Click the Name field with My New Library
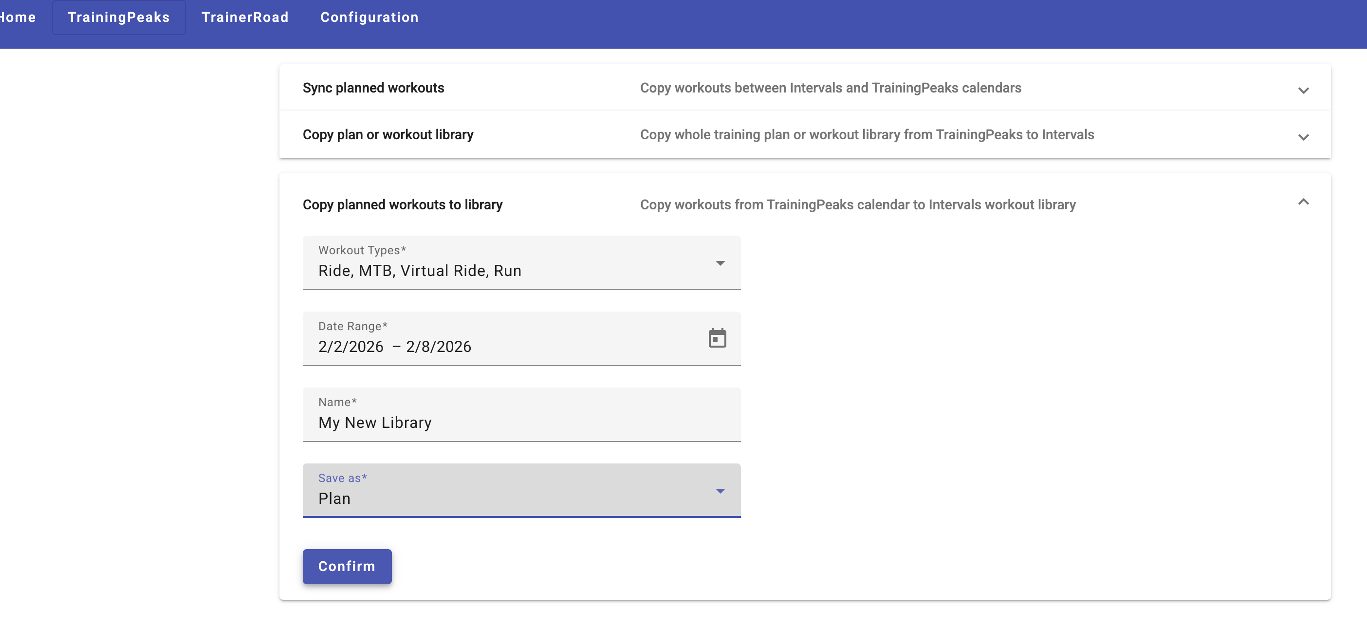1367x628 pixels. (375, 423)
